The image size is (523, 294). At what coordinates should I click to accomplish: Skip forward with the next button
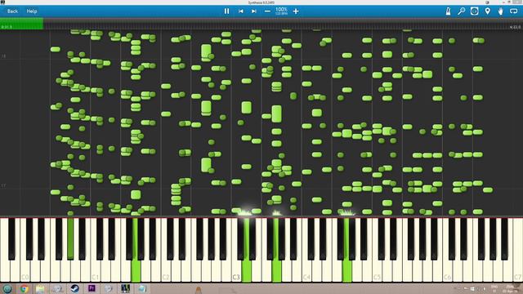(254, 11)
